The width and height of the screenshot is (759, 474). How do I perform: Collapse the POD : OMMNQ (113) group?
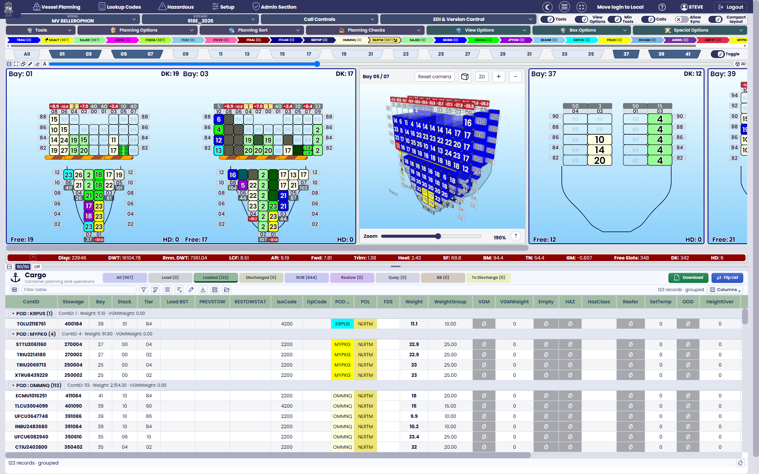(13, 386)
